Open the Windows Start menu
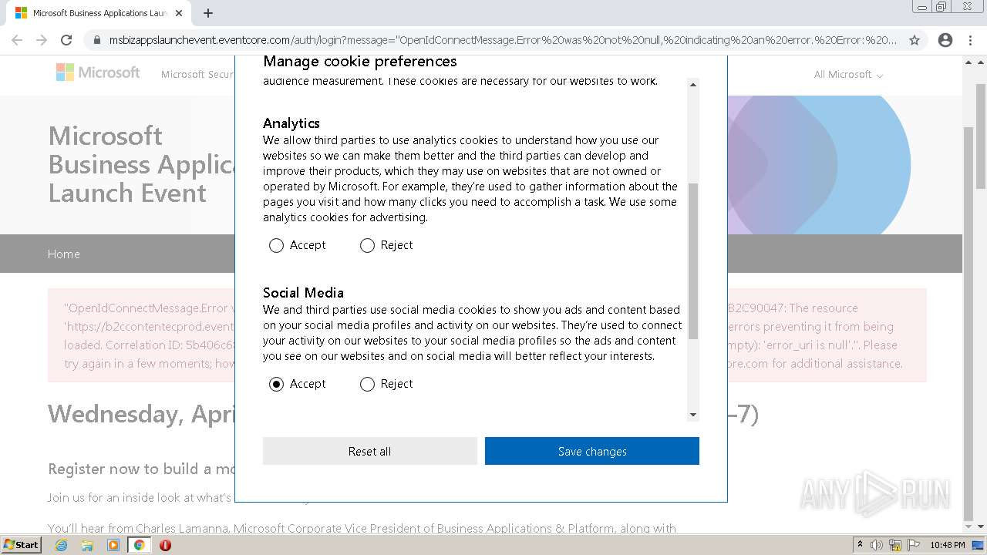 pos(22,545)
